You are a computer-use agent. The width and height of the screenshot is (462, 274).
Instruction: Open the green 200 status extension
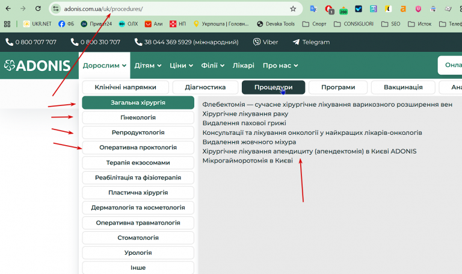click(343, 10)
